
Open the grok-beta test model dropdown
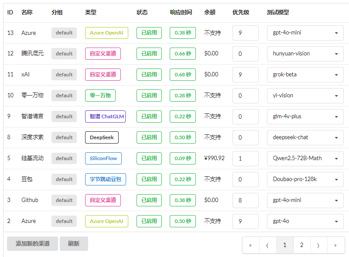tap(305, 75)
